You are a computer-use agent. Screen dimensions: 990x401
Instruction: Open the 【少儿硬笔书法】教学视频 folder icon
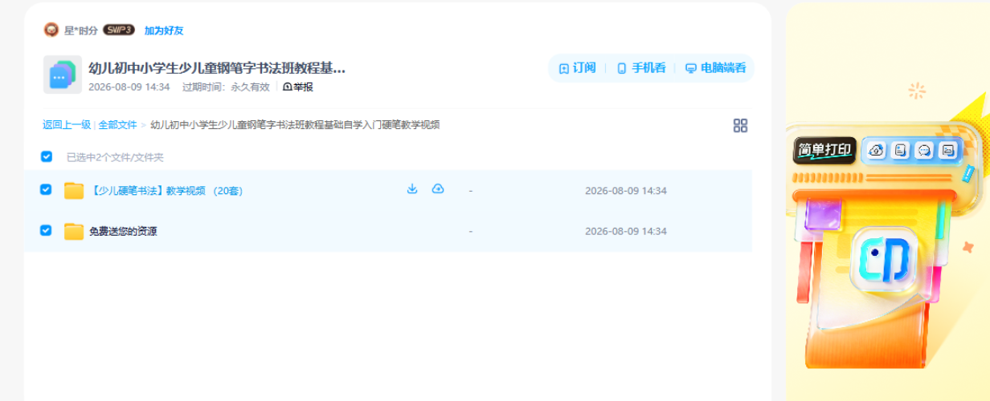click(x=74, y=190)
